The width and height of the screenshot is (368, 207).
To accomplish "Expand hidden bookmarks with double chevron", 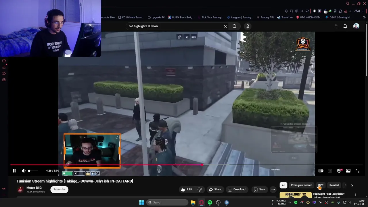I will (x=365, y=17).
